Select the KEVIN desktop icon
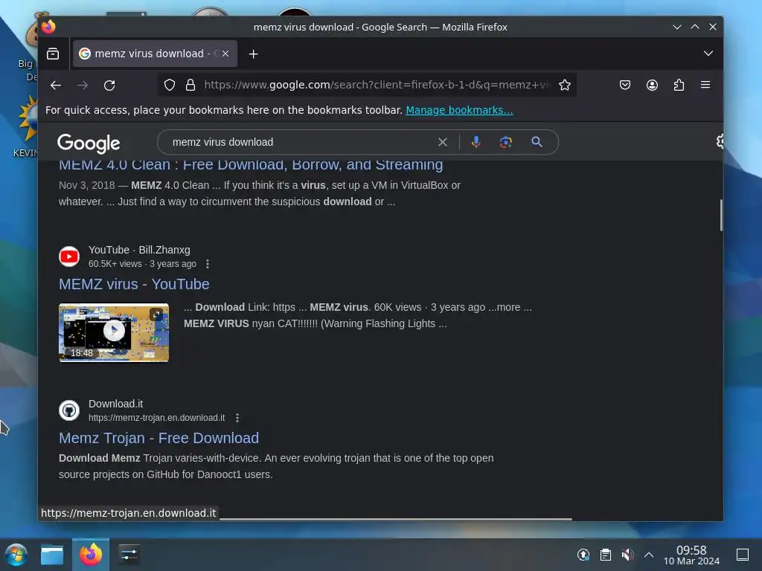Viewport: 762px width, 571px height. point(27,126)
